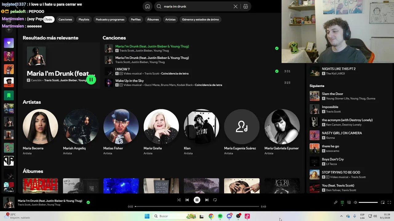Clear the search text with X icon
Screen dimensions: 394x221
235,6
